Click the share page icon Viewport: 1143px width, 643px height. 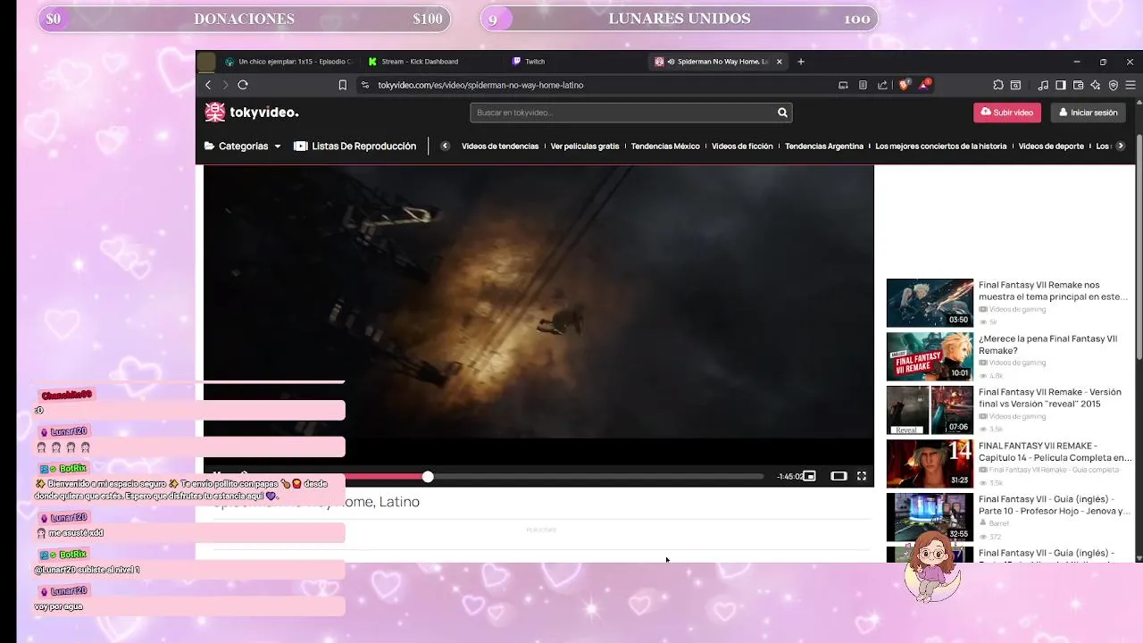[882, 85]
